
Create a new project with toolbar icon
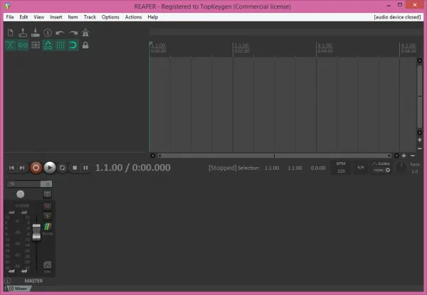(11, 33)
